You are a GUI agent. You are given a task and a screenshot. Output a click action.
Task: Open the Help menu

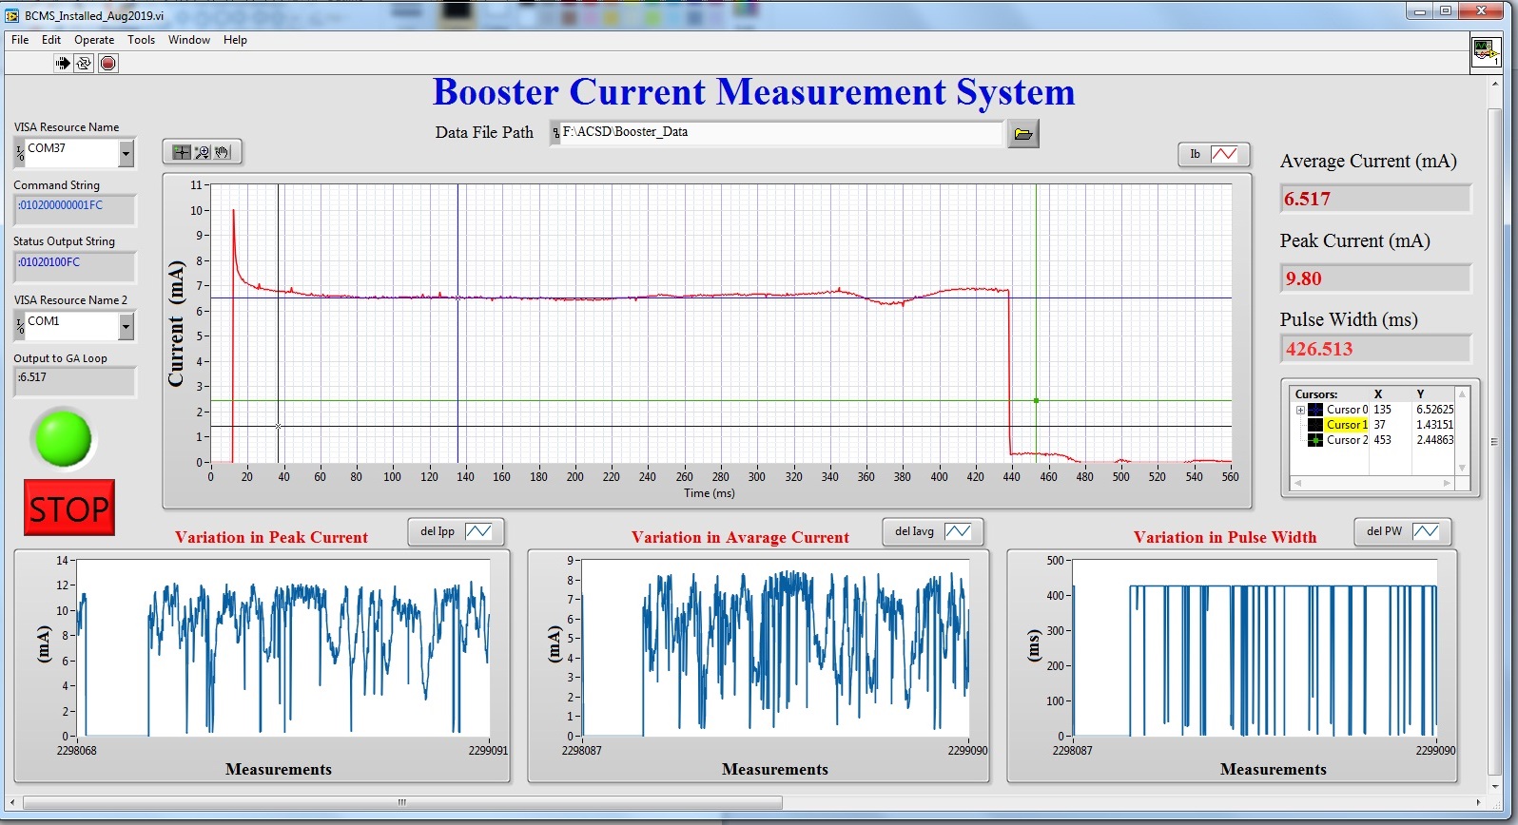pos(235,40)
